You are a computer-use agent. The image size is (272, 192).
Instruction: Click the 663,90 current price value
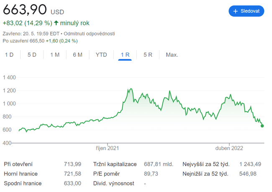(25, 10)
